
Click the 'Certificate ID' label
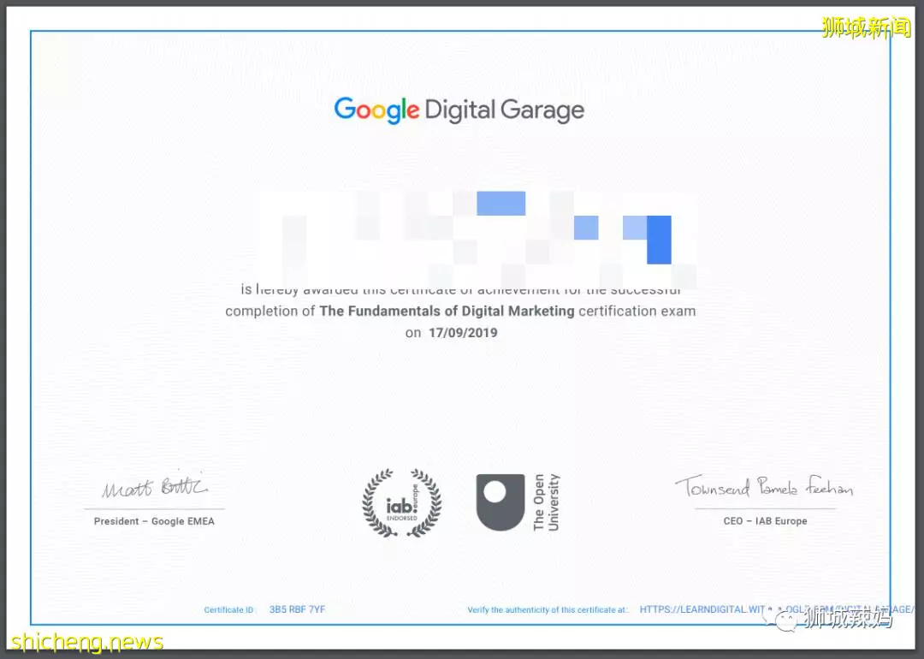coord(229,610)
